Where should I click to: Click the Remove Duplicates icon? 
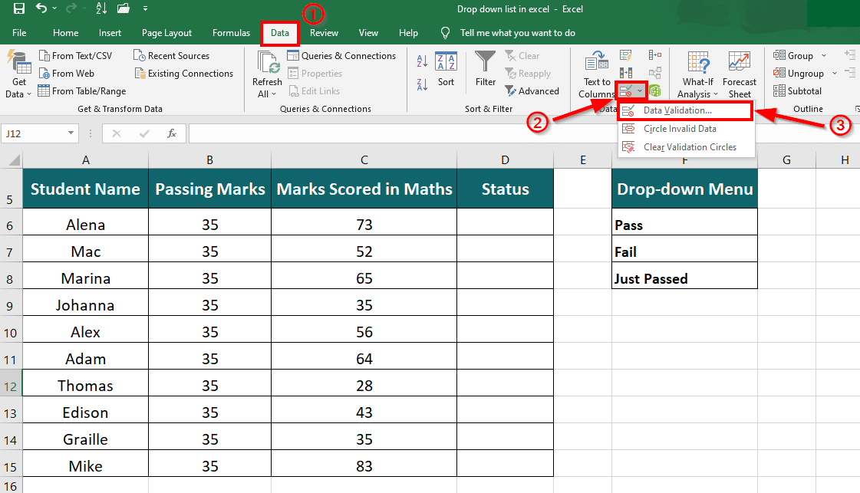(x=626, y=74)
